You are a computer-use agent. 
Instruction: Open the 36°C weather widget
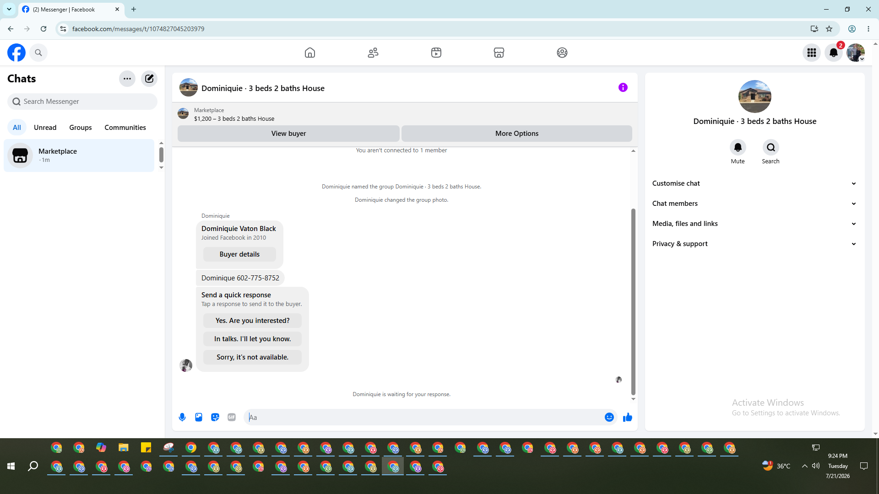[776, 466]
